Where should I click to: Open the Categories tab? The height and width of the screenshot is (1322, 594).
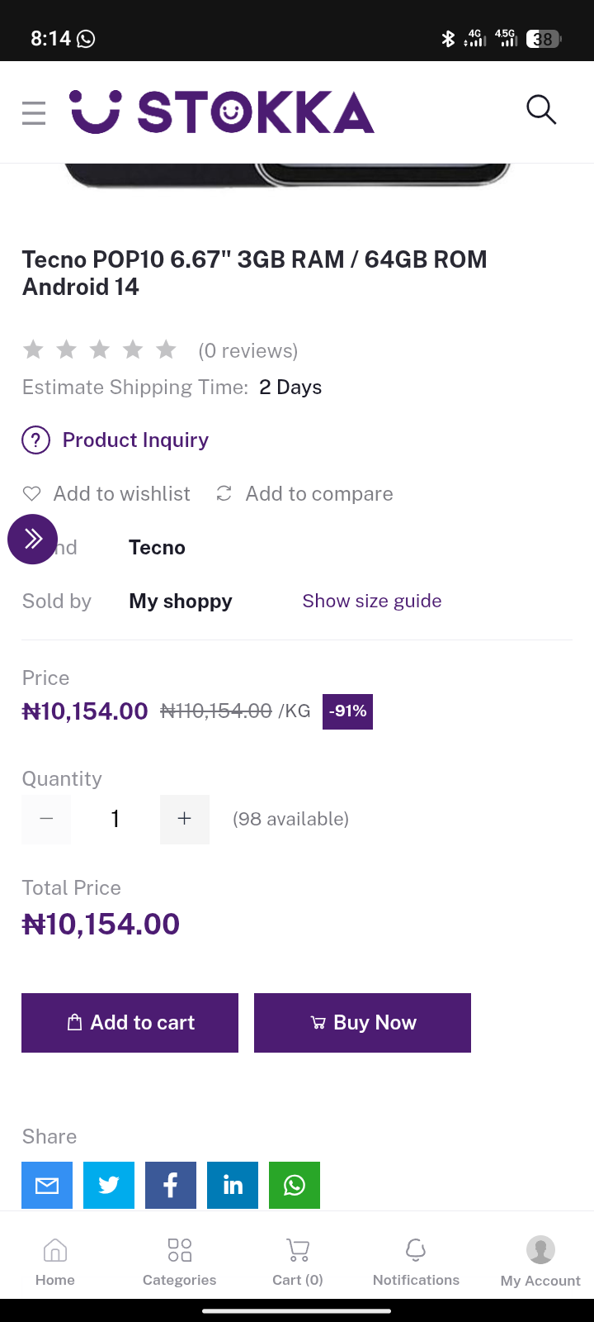(x=179, y=1262)
